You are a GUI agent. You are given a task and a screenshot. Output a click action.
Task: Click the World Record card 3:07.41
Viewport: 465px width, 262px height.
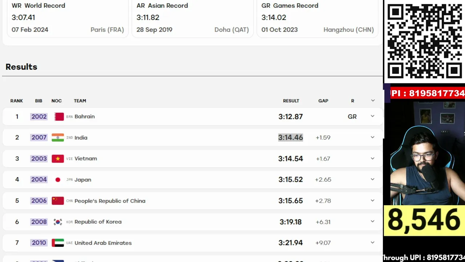coord(68,17)
